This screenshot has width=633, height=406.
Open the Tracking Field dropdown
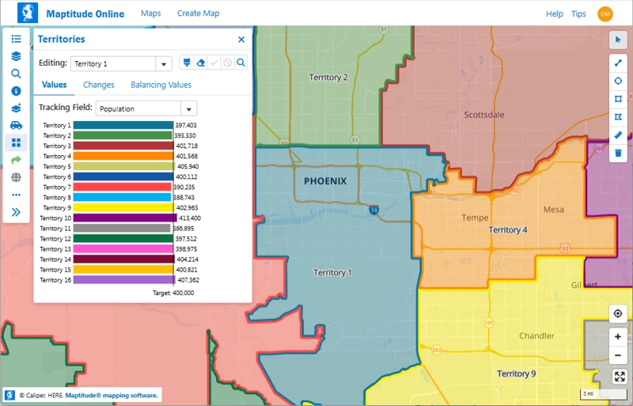[x=189, y=109]
